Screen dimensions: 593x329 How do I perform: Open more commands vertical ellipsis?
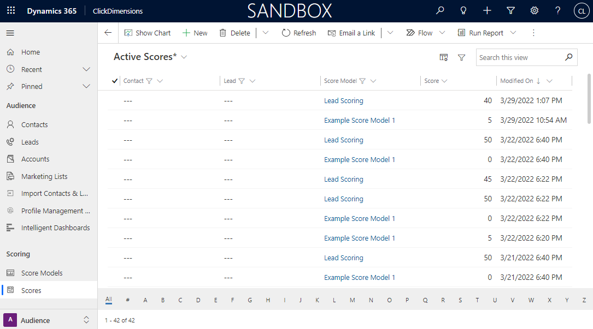click(x=533, y=33)
